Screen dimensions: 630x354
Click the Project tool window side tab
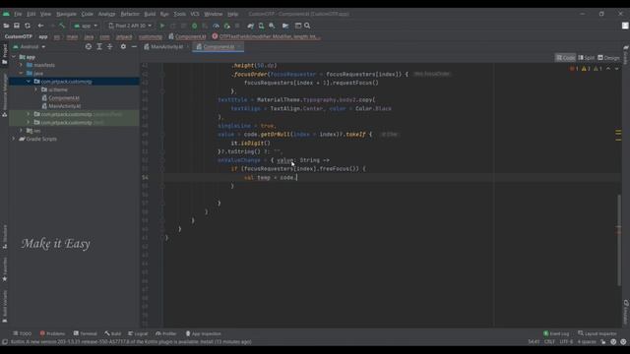pyautogui.click(x=4, y=54)
